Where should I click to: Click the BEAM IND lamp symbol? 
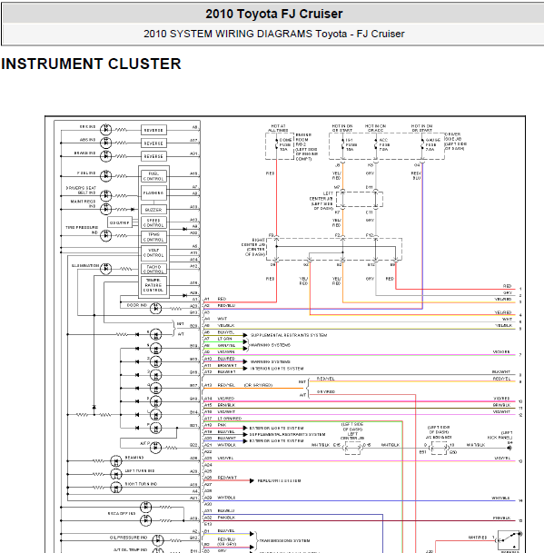point(116,461)
